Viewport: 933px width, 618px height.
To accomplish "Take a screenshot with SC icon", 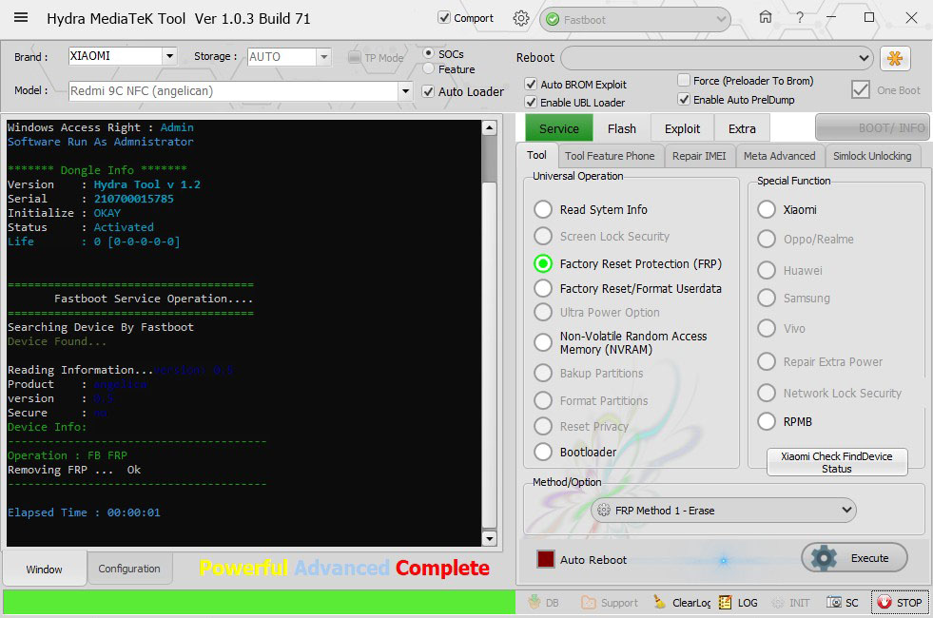I will click(x=843, y=603).
